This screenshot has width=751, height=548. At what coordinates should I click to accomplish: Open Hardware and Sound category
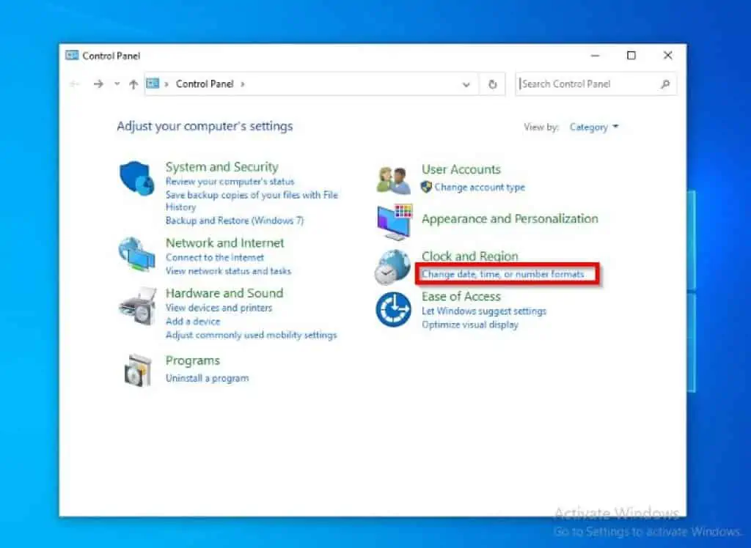tap(224, 293)
